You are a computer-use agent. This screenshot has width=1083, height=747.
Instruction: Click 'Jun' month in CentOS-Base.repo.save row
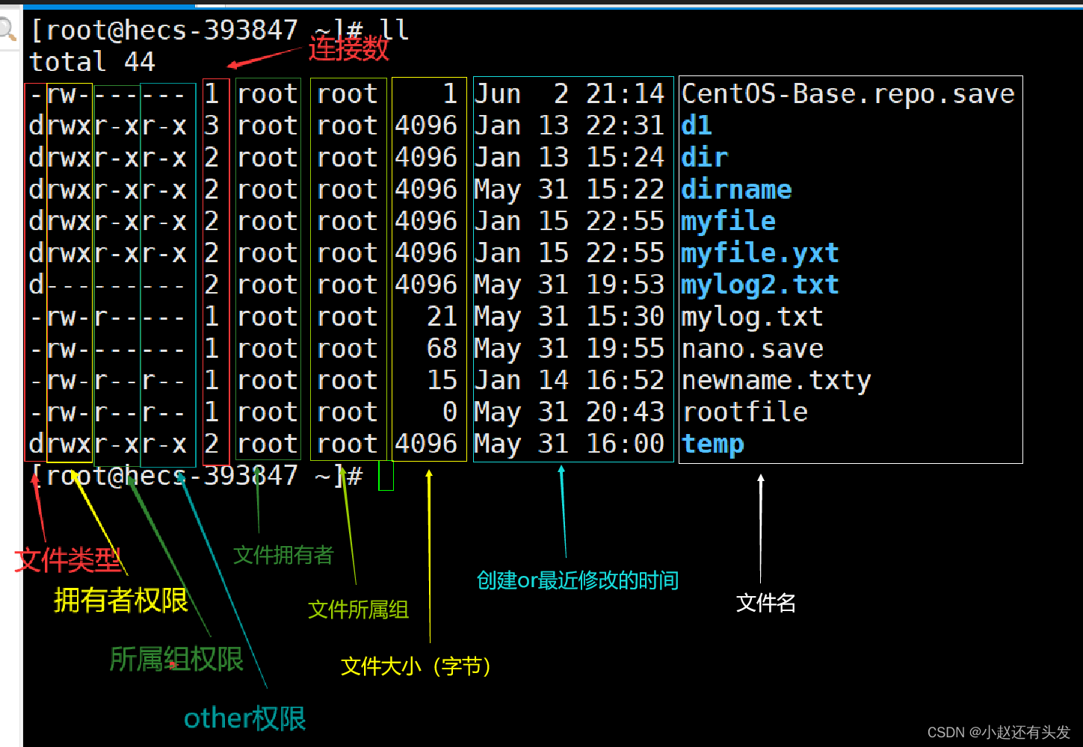498,94
